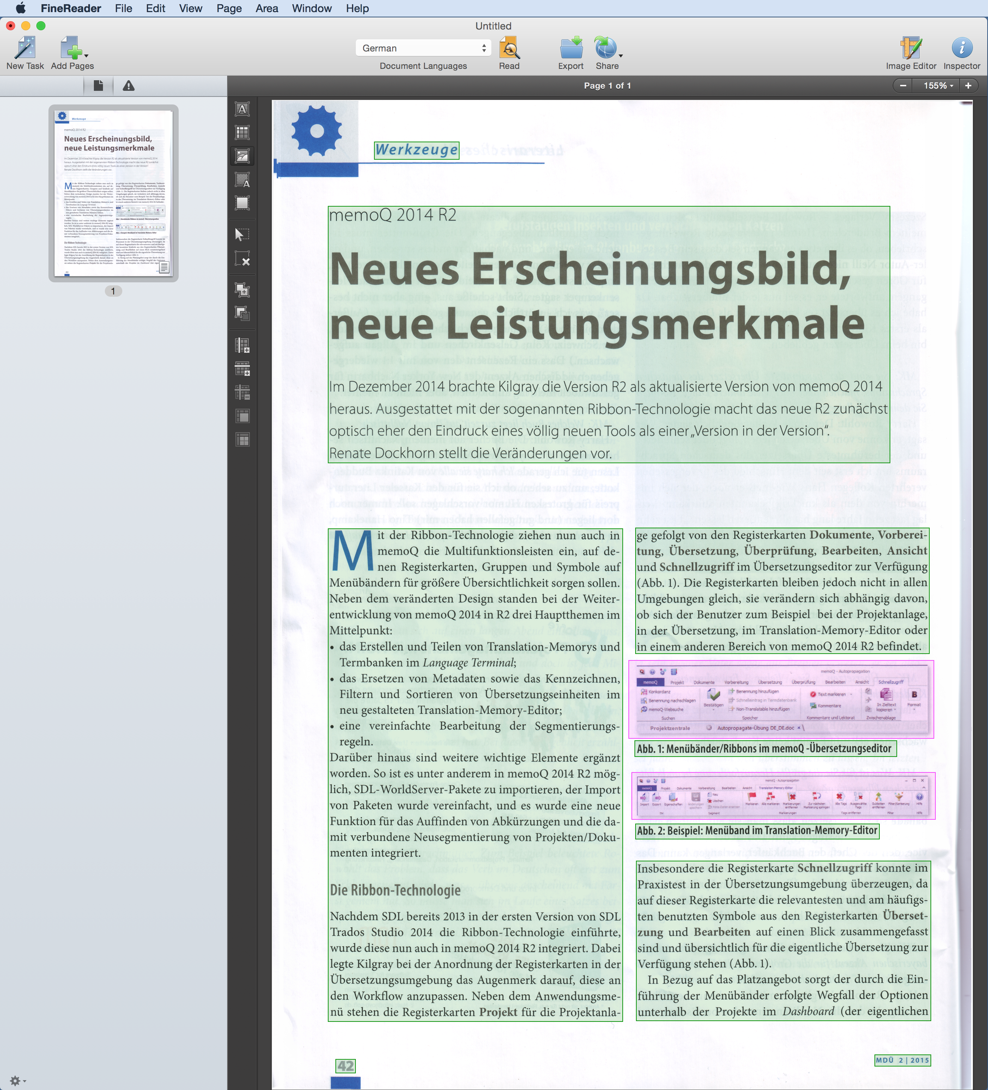Select the Draw Text Area tool
Image resolution: width=988 pixels, height=1090 pixels.
pos(242,109)
